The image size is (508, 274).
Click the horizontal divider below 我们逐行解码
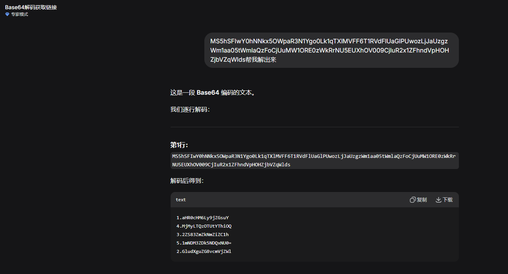pyautogui.click(x=314, y=127)
